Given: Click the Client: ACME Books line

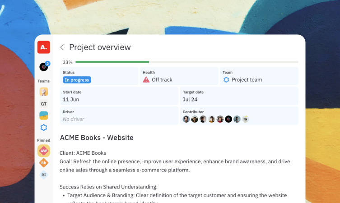Looking at the screenshot, I should click(83, 153).
